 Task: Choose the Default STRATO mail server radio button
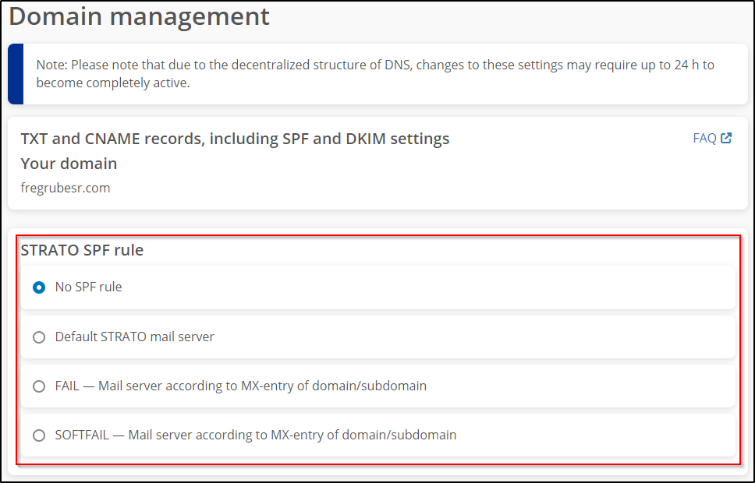click(39, 337)
